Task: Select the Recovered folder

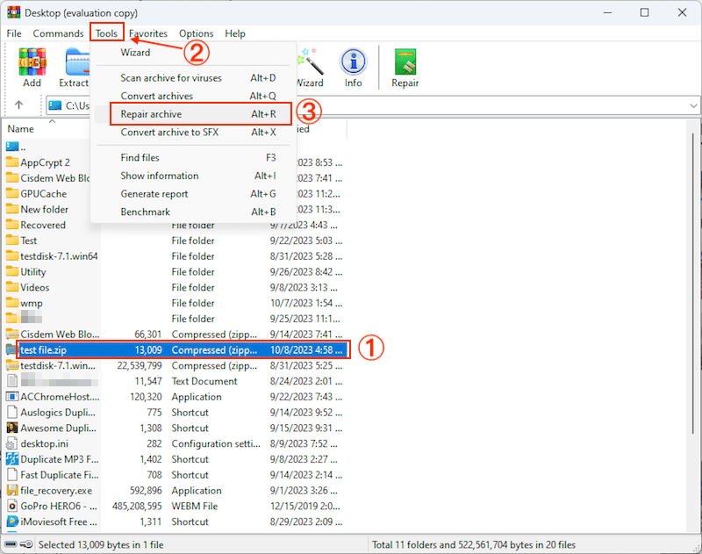Action: pos(42,225)
